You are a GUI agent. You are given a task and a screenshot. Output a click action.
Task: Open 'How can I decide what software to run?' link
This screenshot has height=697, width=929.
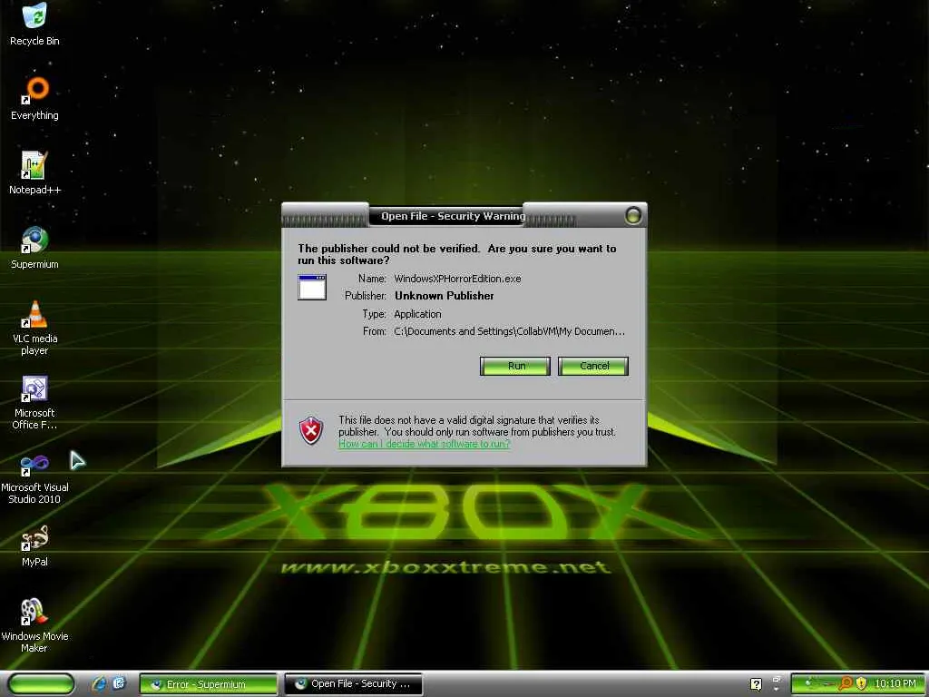[425, 443]
